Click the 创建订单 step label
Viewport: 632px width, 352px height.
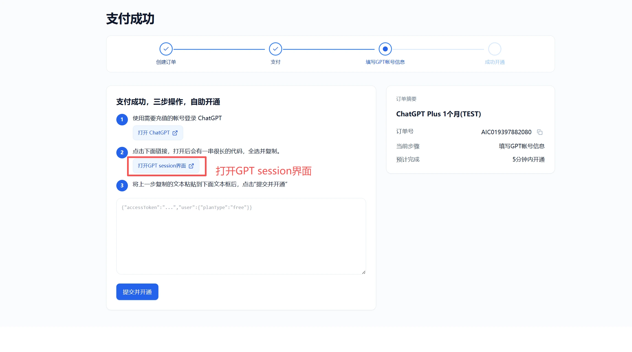[x=166, y=62]
